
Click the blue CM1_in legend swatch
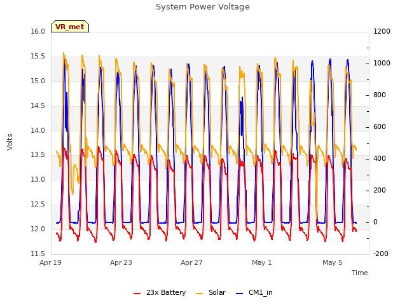(239, 294)
